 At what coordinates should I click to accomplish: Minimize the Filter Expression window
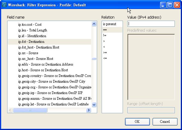pos(163,5)
